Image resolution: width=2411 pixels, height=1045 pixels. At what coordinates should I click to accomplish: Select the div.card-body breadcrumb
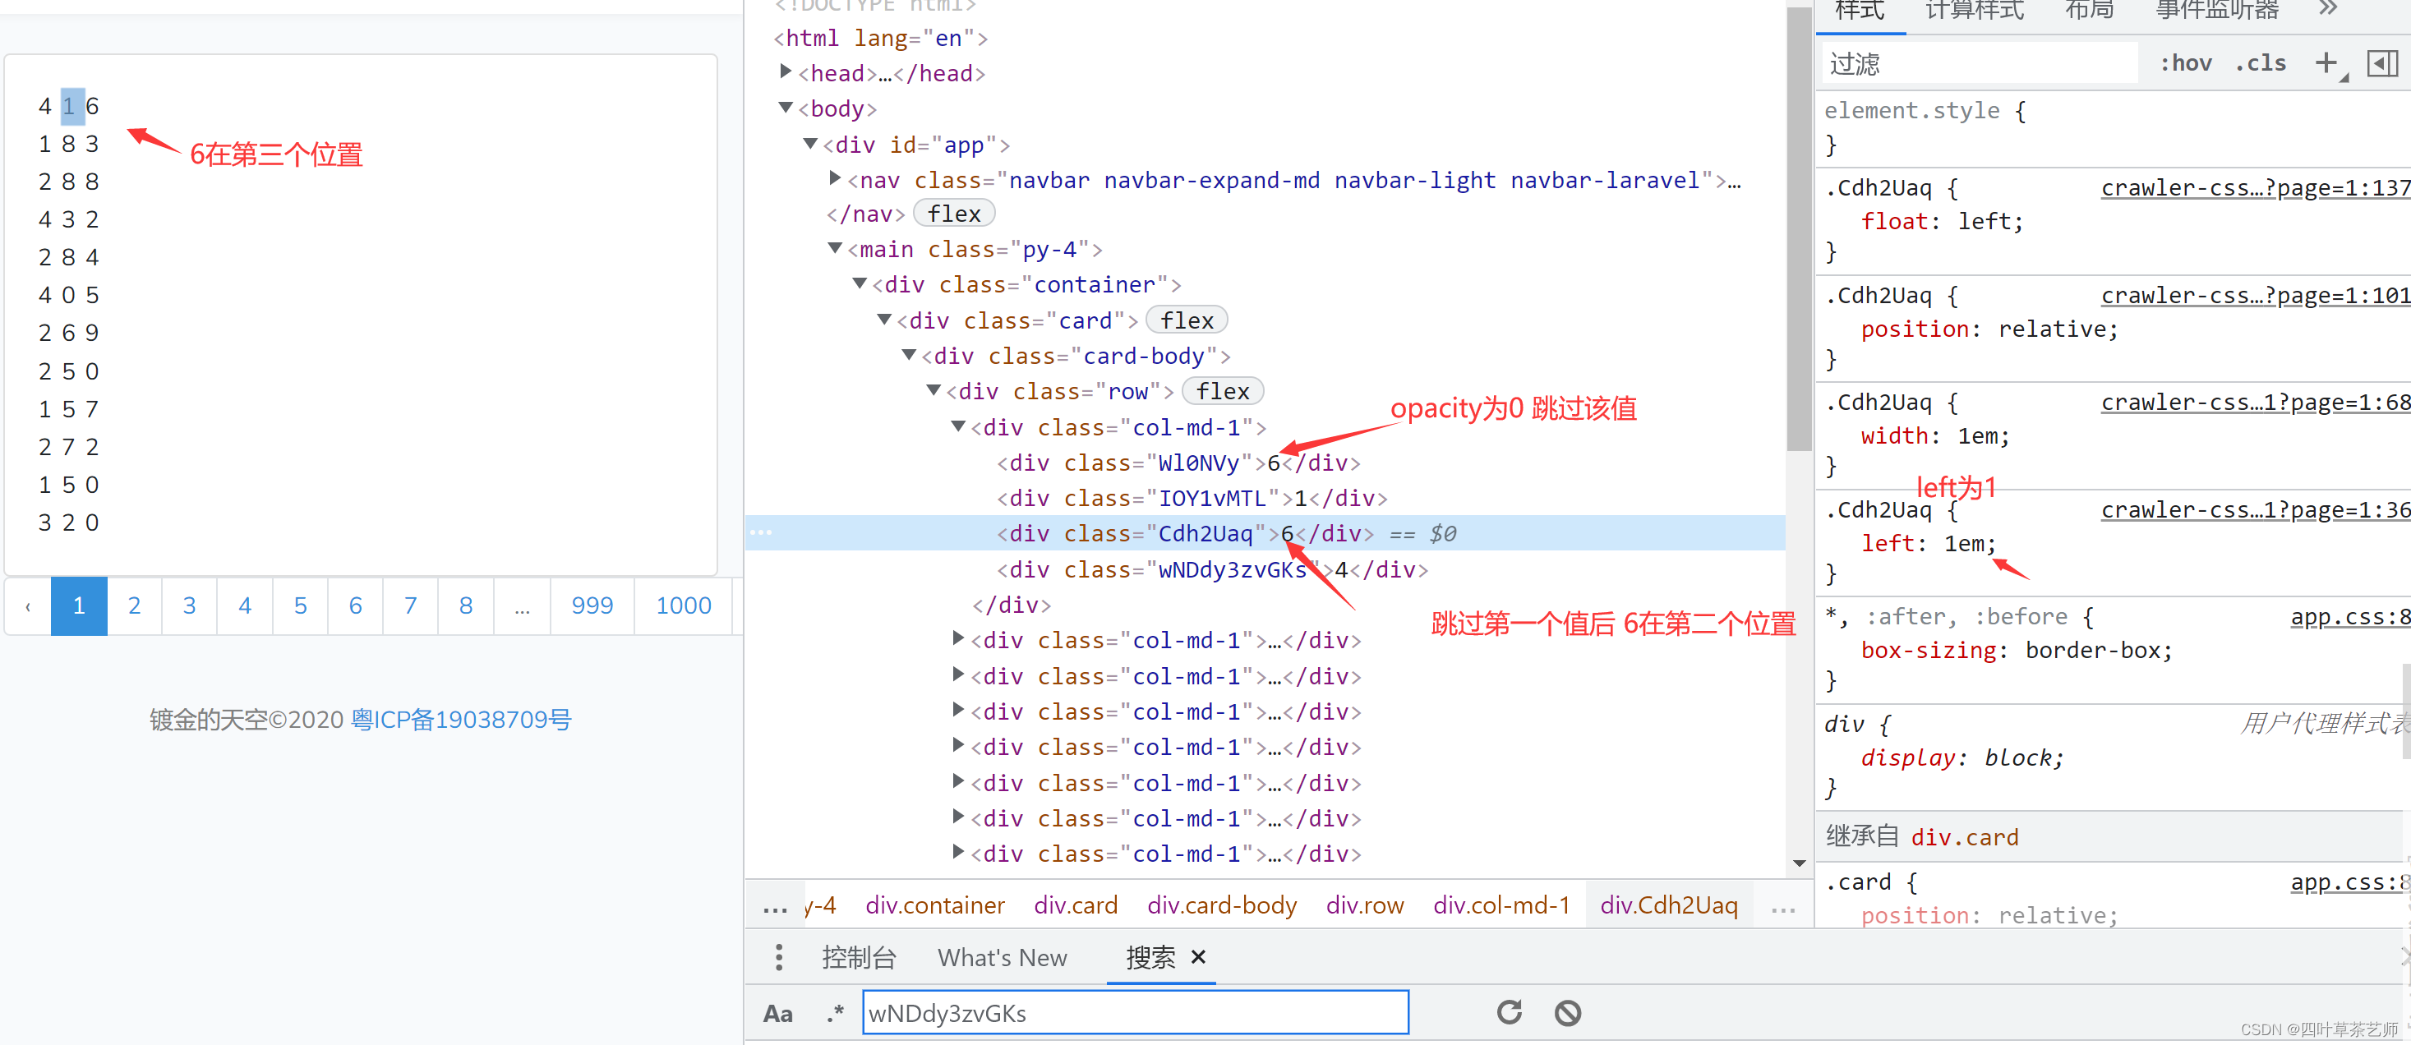point(1221,905)
